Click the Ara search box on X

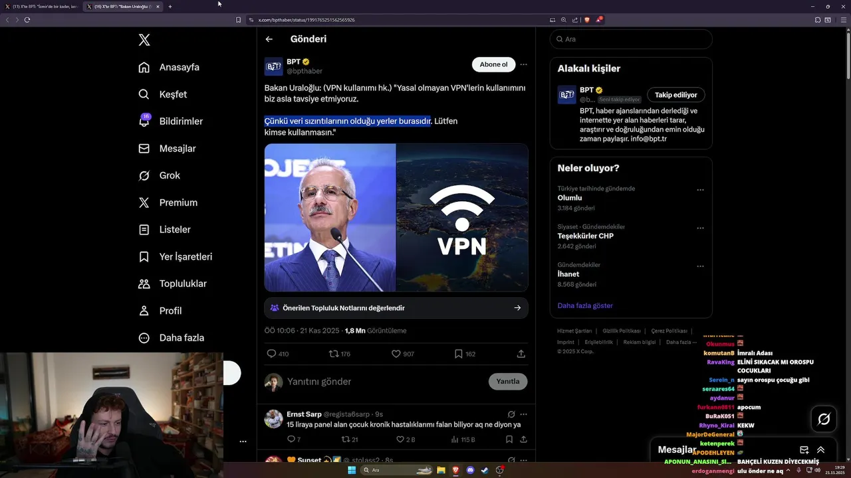[x=631, y=39]
